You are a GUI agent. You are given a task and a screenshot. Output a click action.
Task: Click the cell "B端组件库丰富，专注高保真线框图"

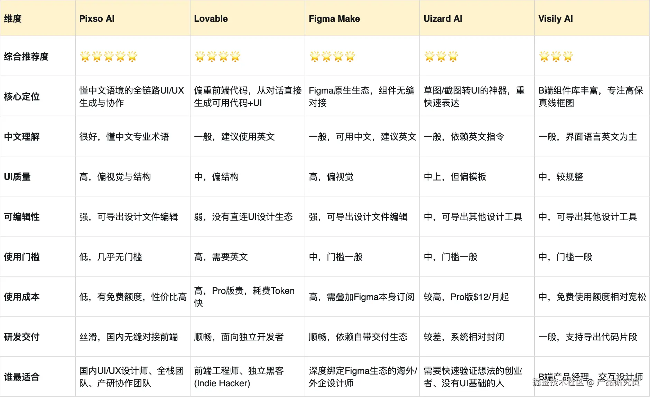pyautogui.click(x=592, y=96)
